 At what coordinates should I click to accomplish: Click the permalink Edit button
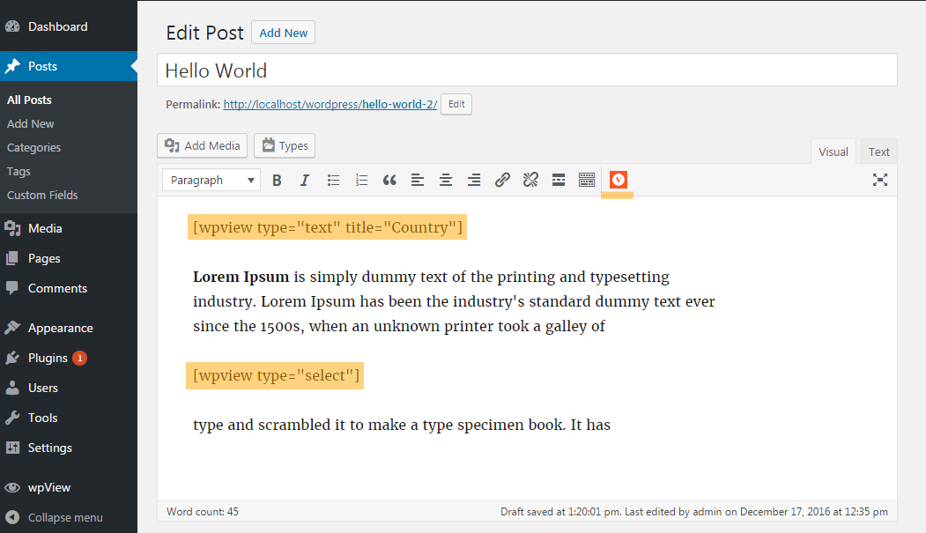click(456, 105)
